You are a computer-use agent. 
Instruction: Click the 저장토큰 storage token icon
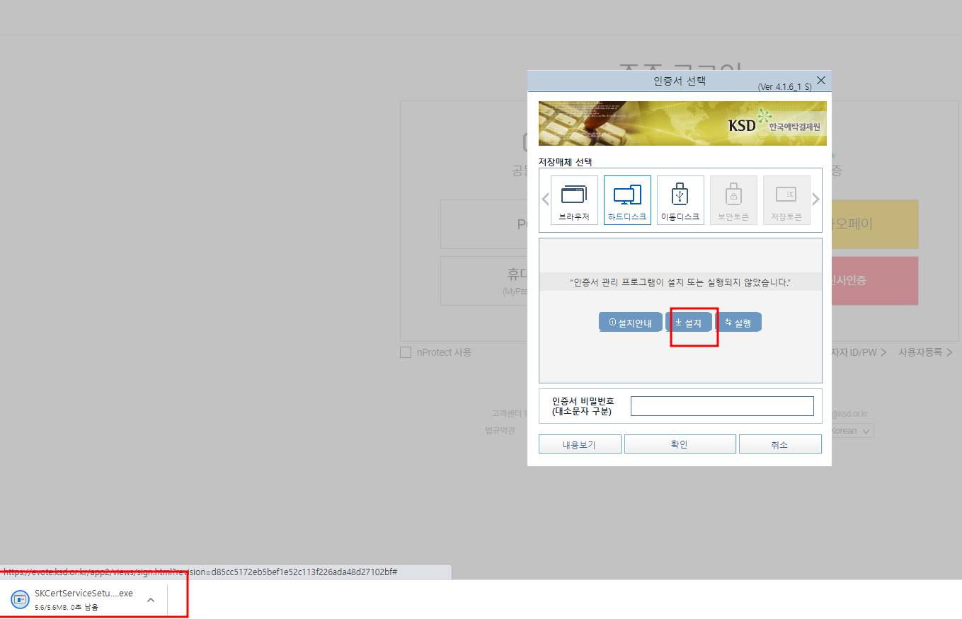(x=786, y=199)
